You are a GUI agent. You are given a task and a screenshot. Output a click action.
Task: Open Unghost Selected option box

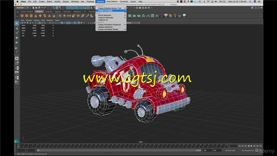[x=125, y=18]
